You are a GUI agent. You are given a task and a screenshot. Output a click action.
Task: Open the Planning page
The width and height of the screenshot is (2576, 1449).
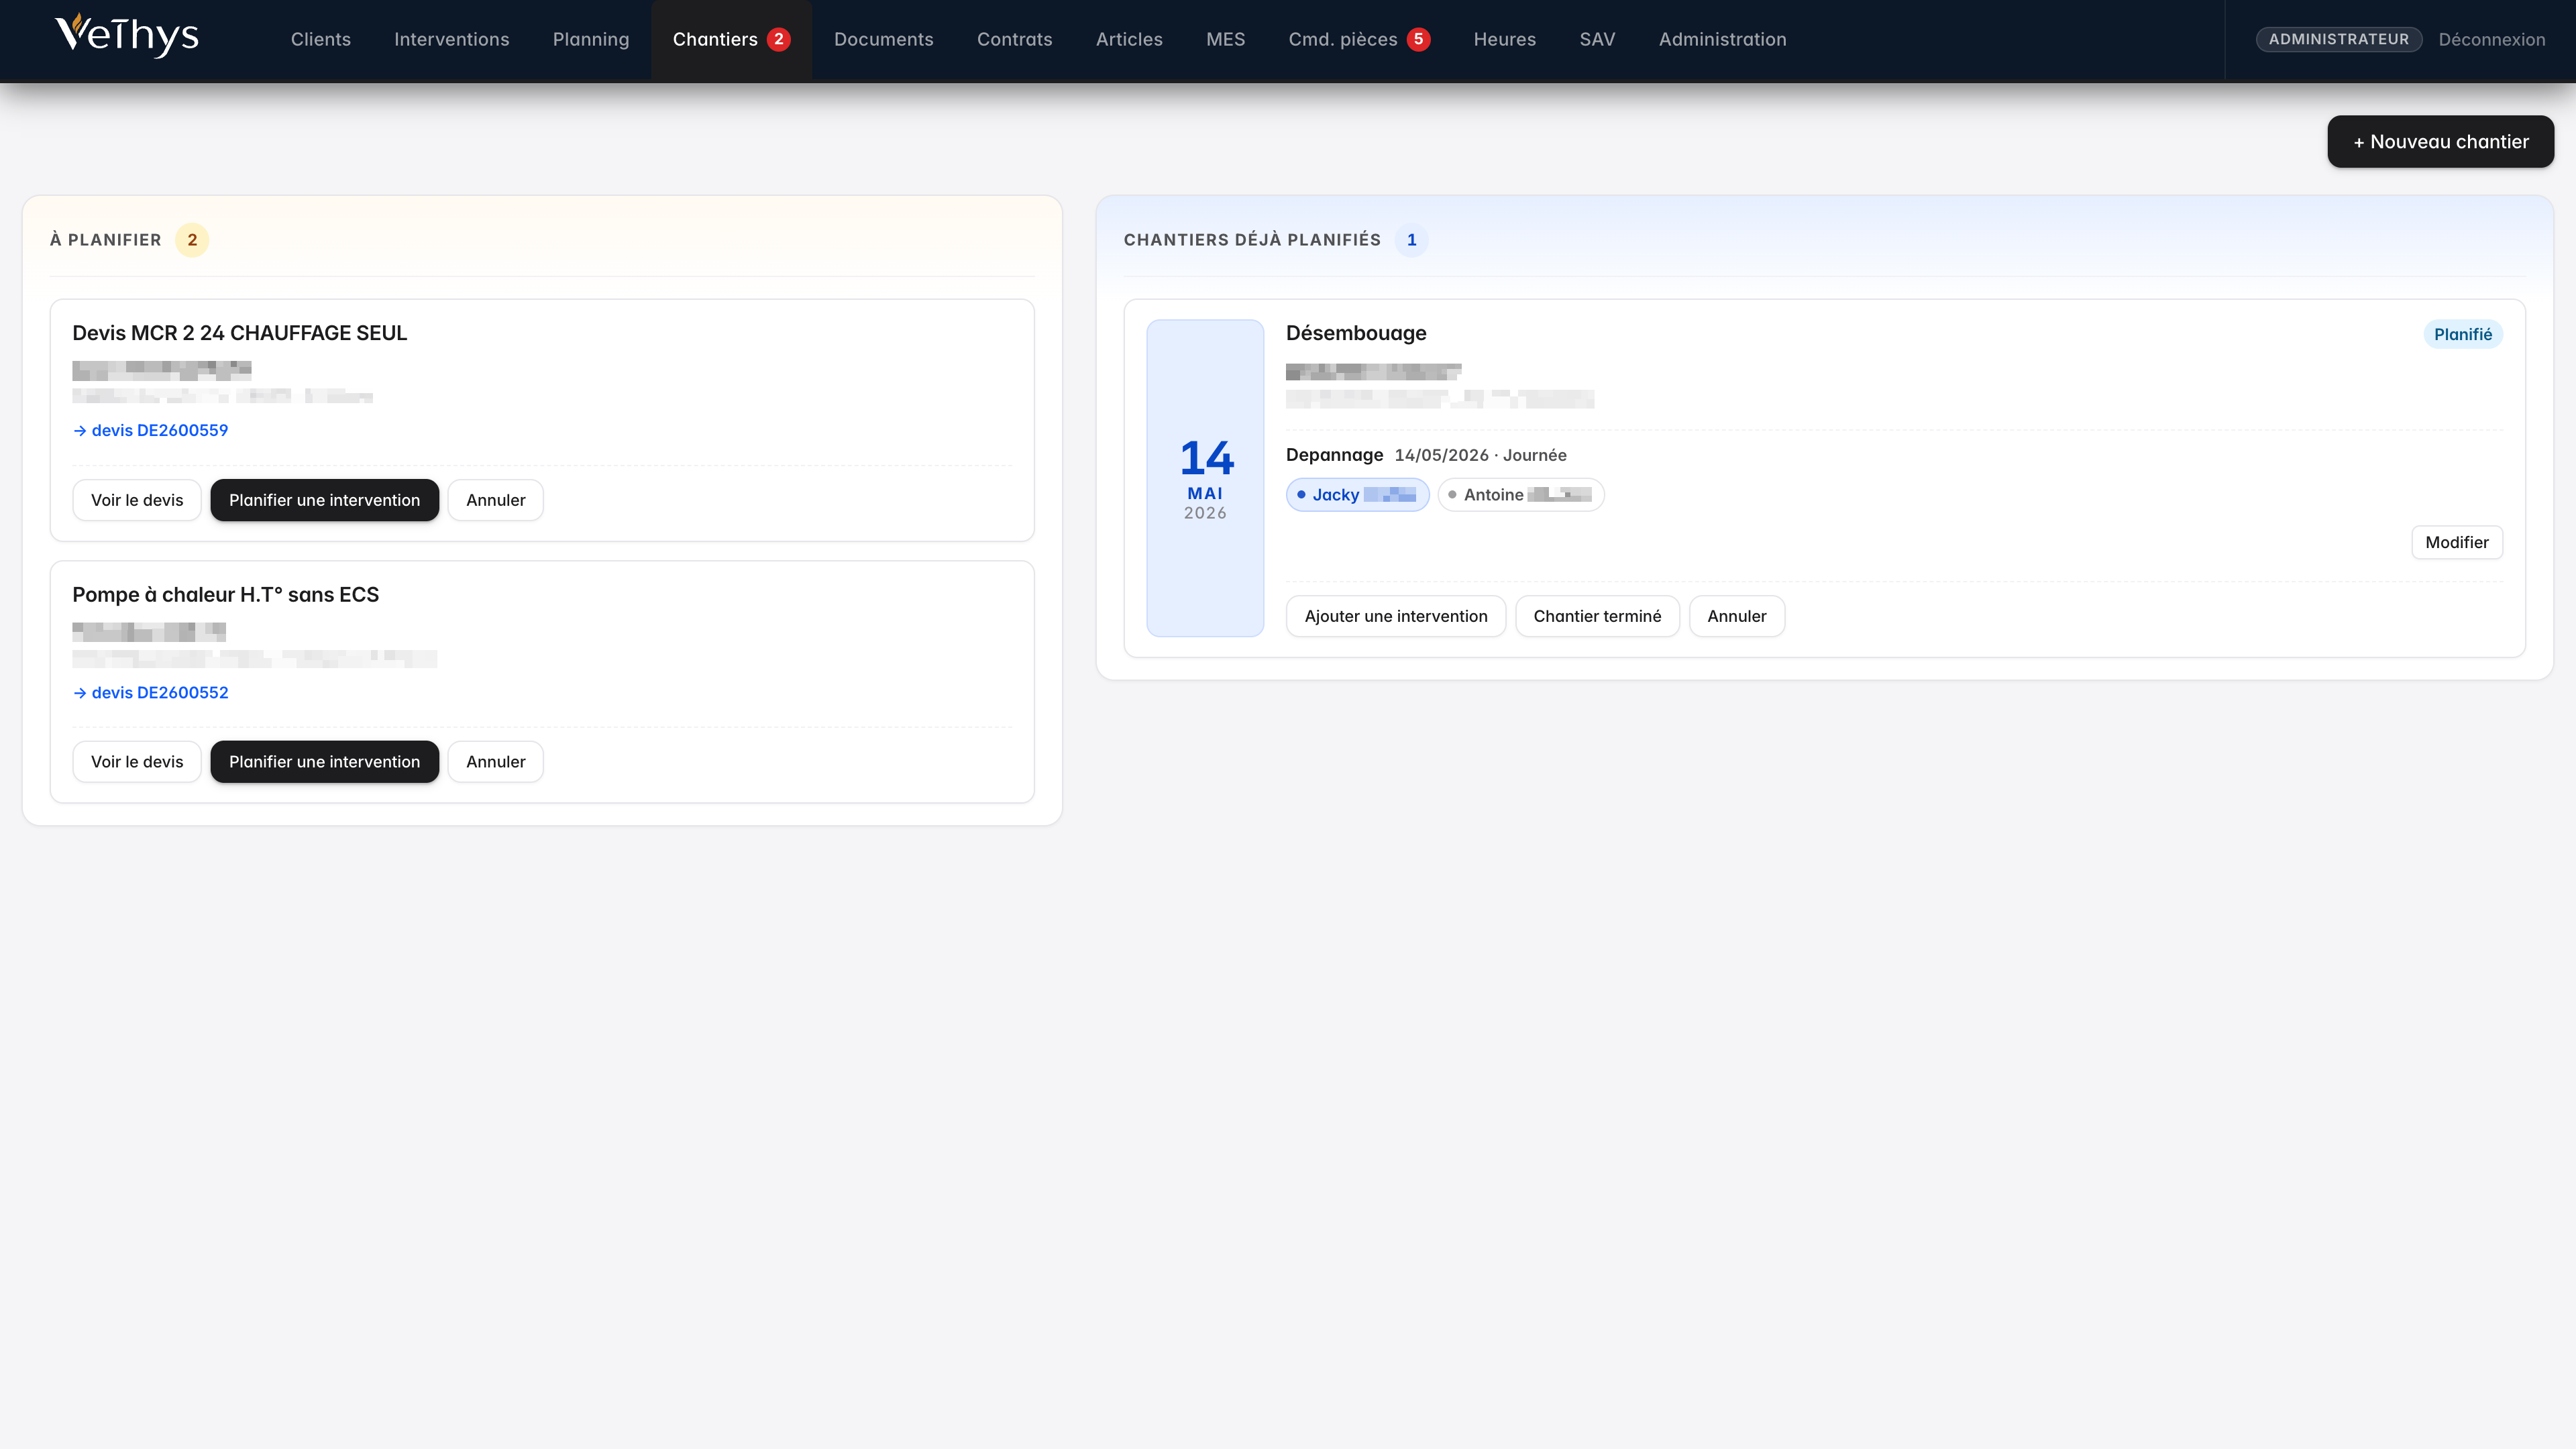click(591, 39)
